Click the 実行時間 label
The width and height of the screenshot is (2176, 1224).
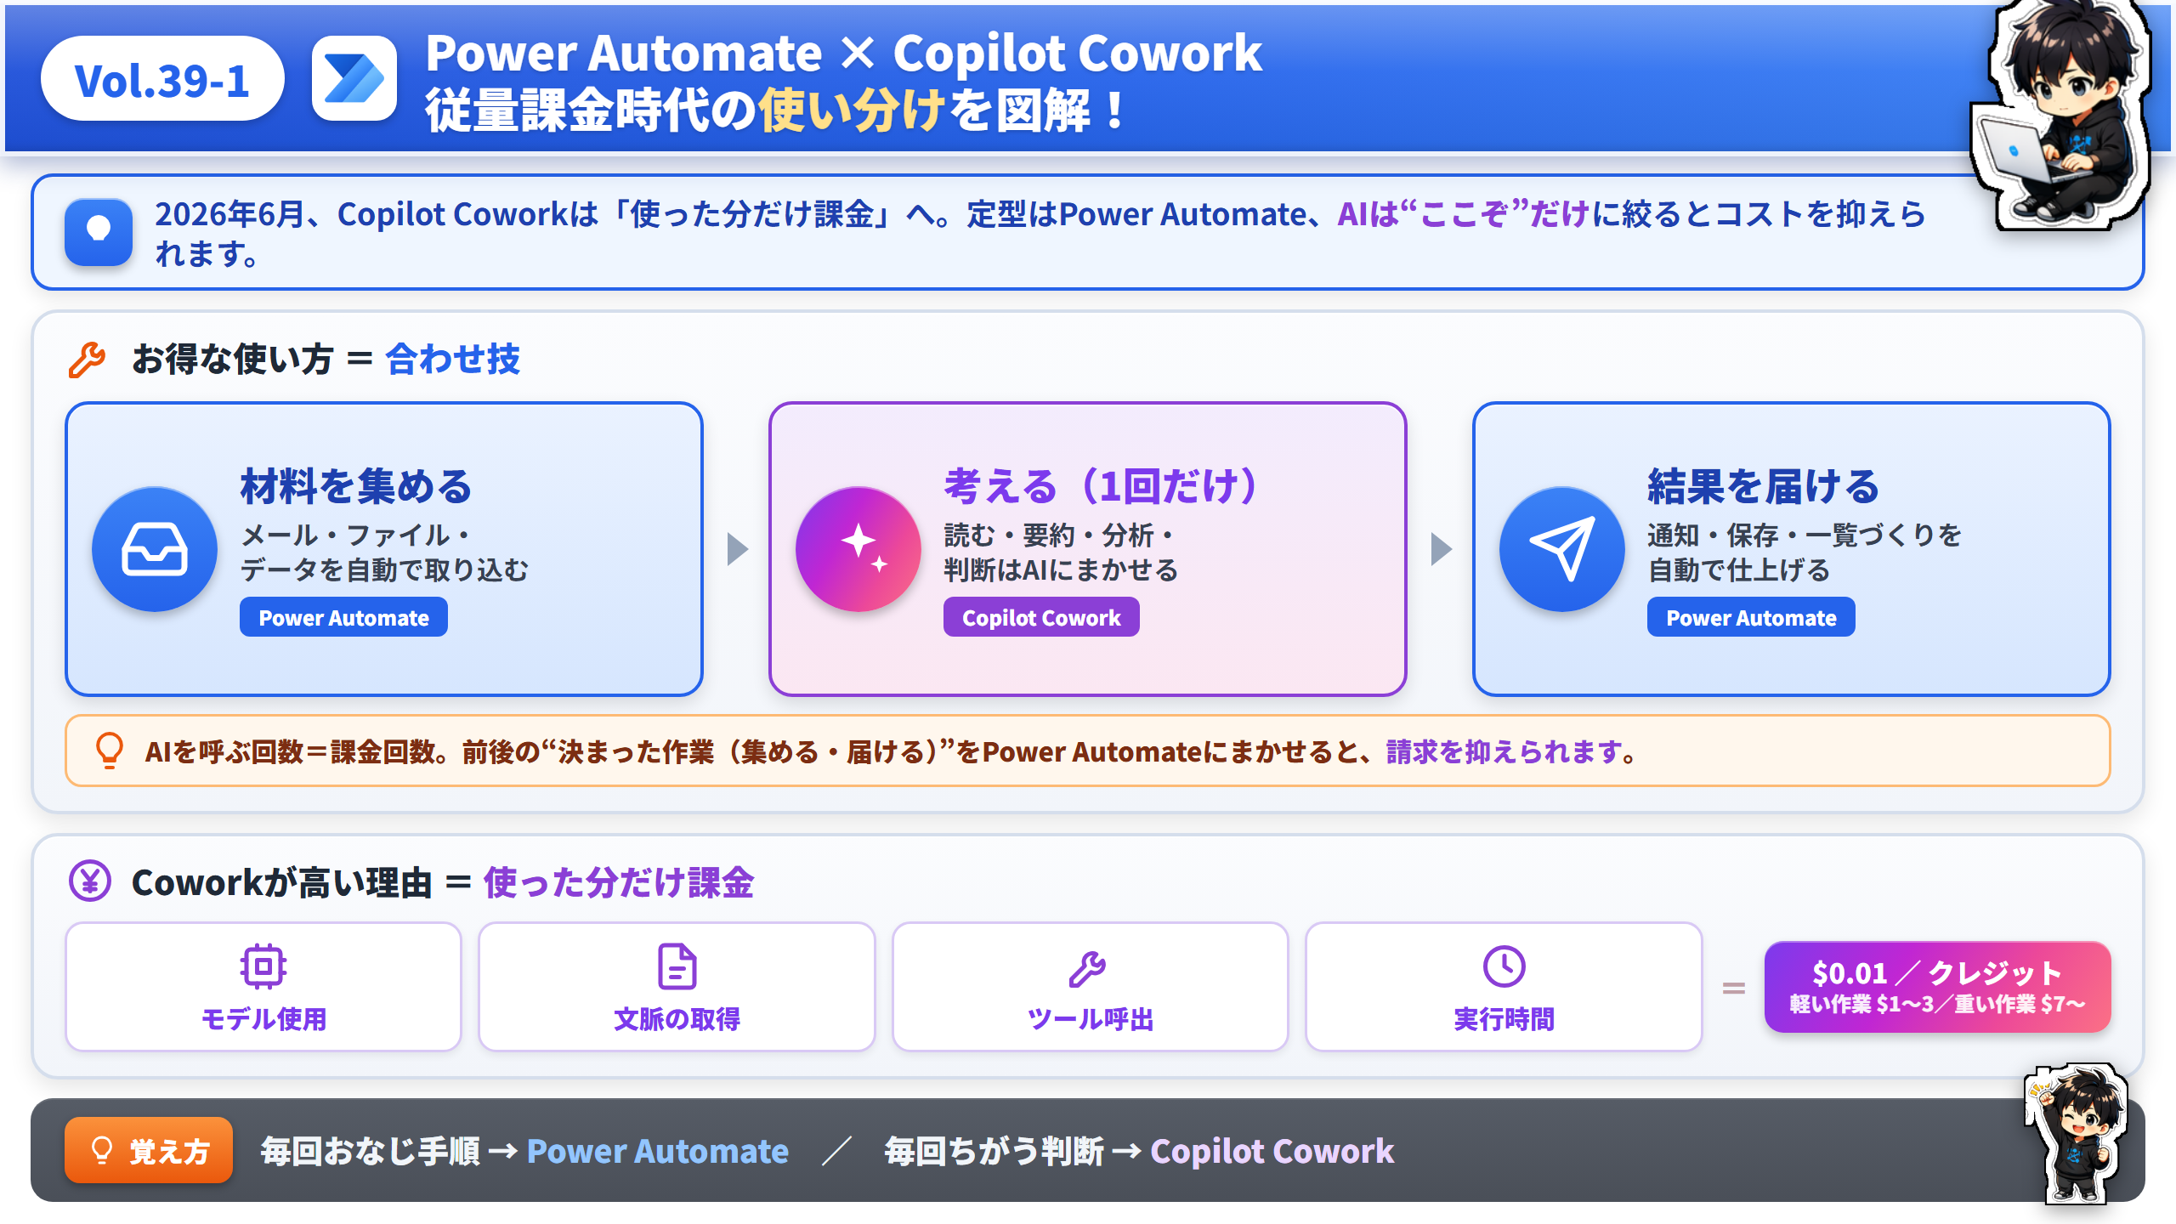1504,1018
